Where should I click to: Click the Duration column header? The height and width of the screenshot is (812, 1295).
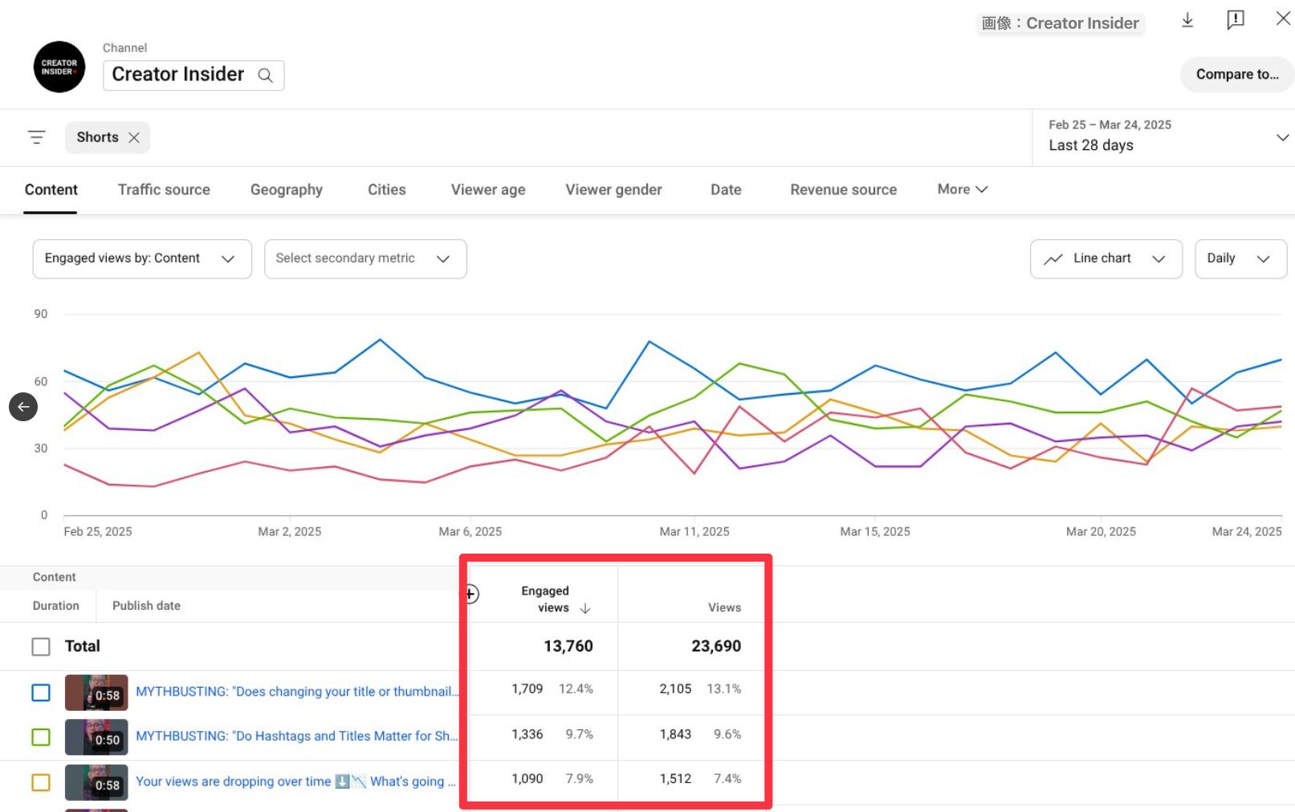[56, 606]
